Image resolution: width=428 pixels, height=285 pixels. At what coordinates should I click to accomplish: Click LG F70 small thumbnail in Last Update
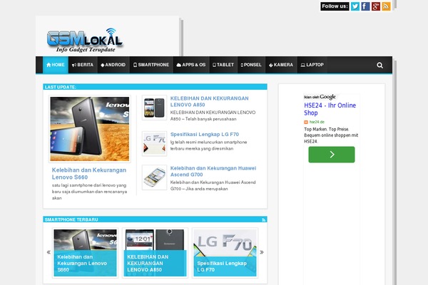pyautogui.click(x=154, y=143)
